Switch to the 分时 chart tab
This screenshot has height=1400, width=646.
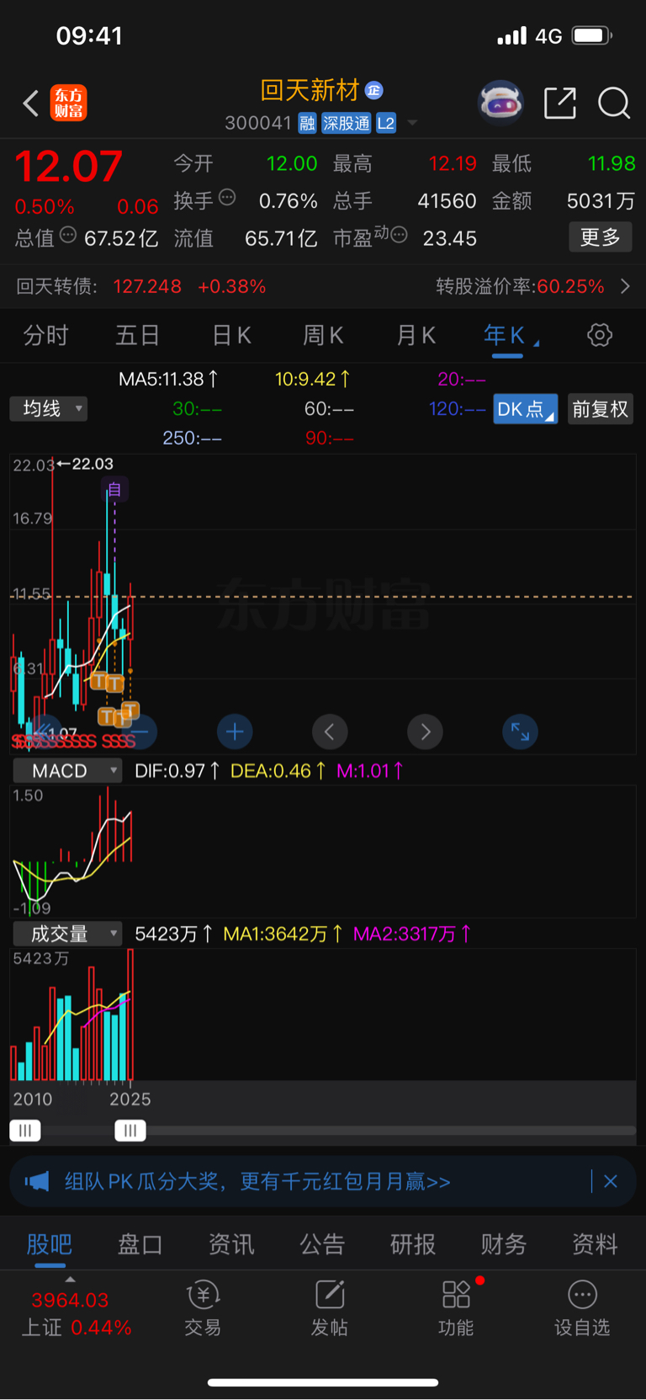pyautogui.click(x=45, y=336)
